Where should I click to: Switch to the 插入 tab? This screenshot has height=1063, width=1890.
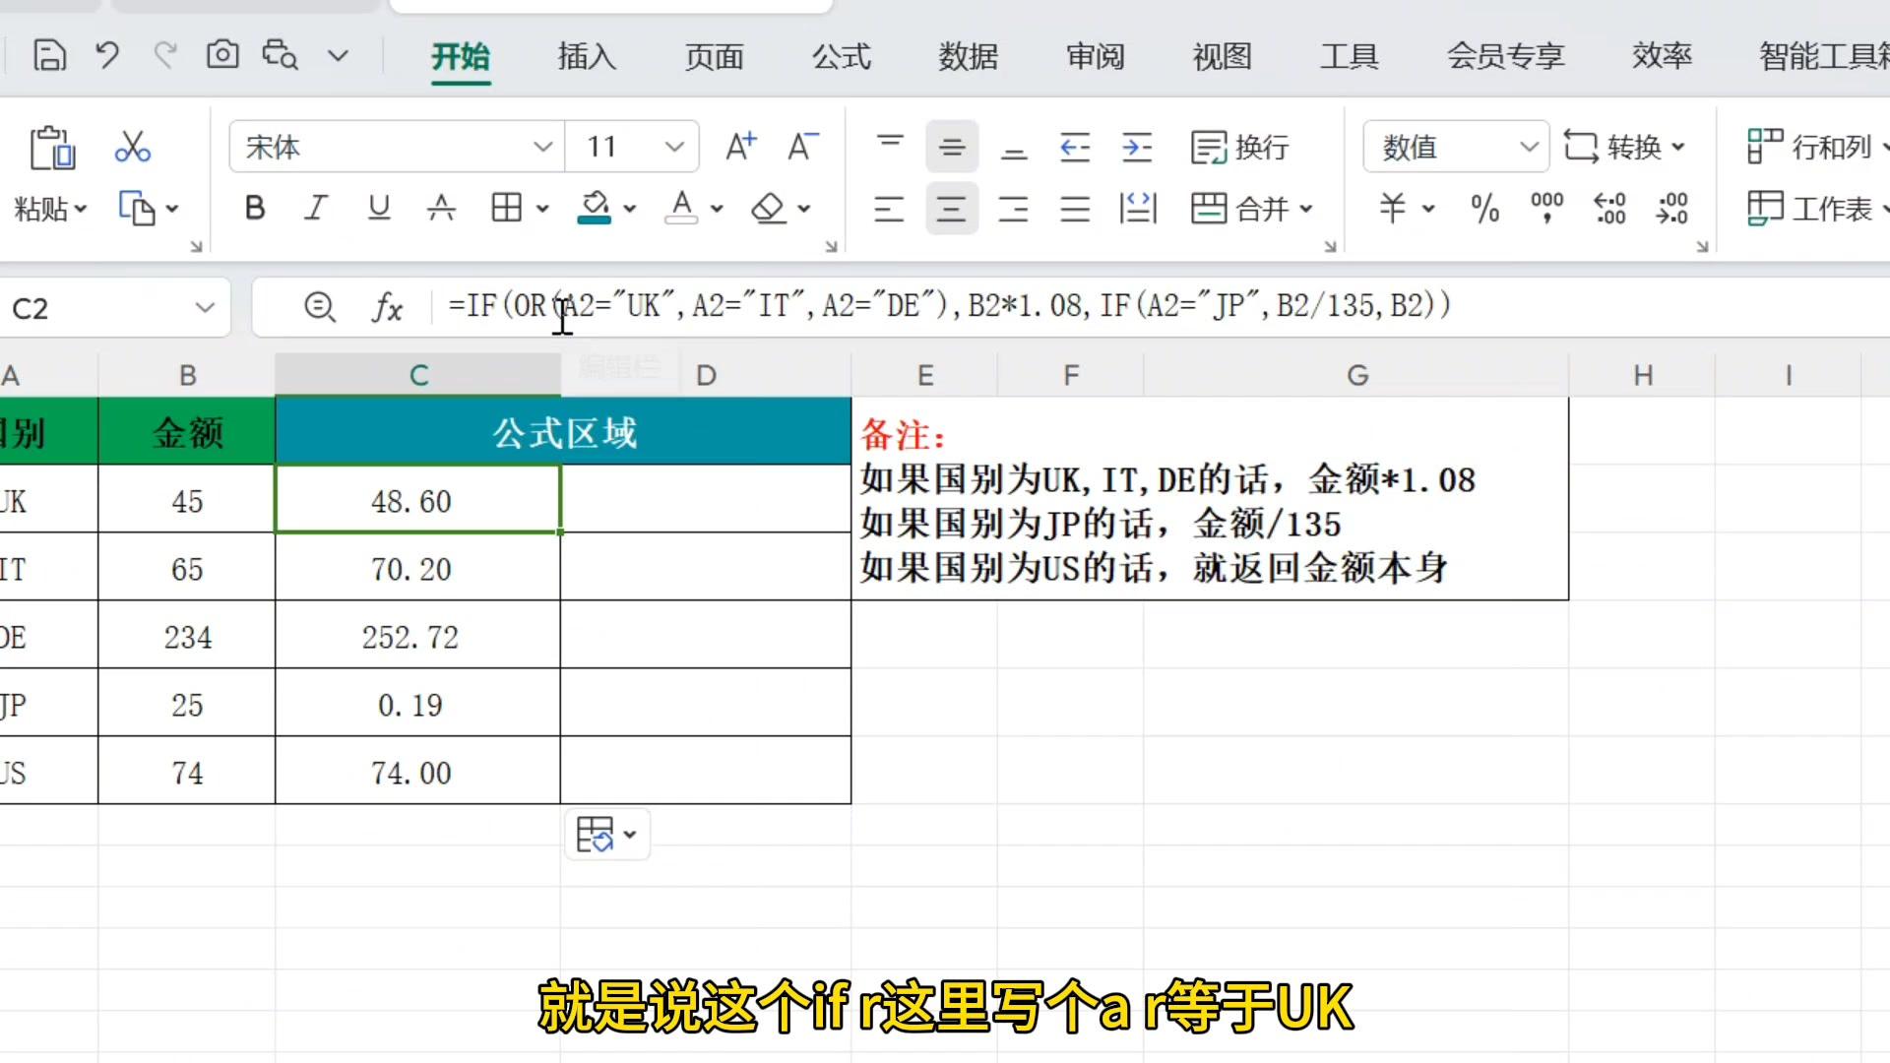tap(587, 56)
